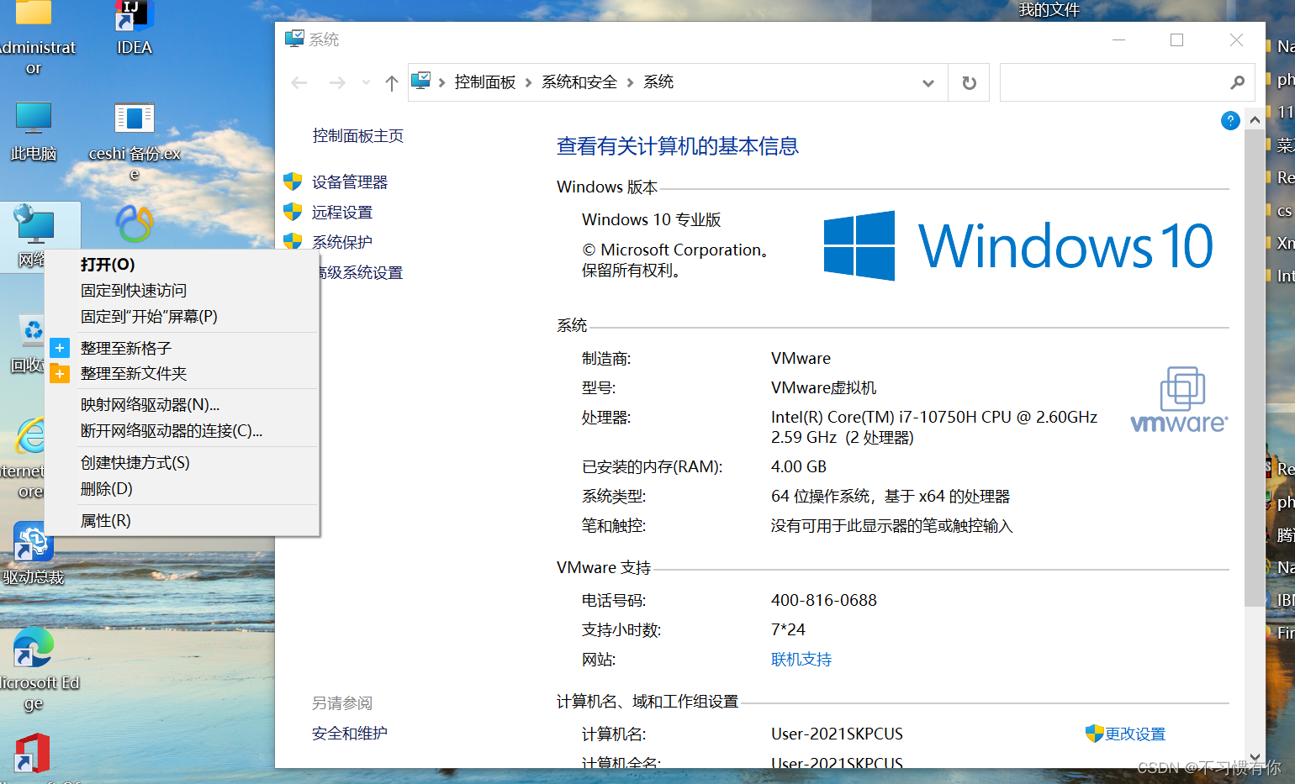Go up one level with up arrow
This screenshot has height=784, width=1295.
(x=391, y=82)
